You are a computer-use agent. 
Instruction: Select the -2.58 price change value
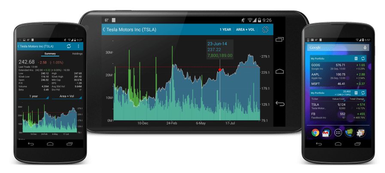click(42, 63)
